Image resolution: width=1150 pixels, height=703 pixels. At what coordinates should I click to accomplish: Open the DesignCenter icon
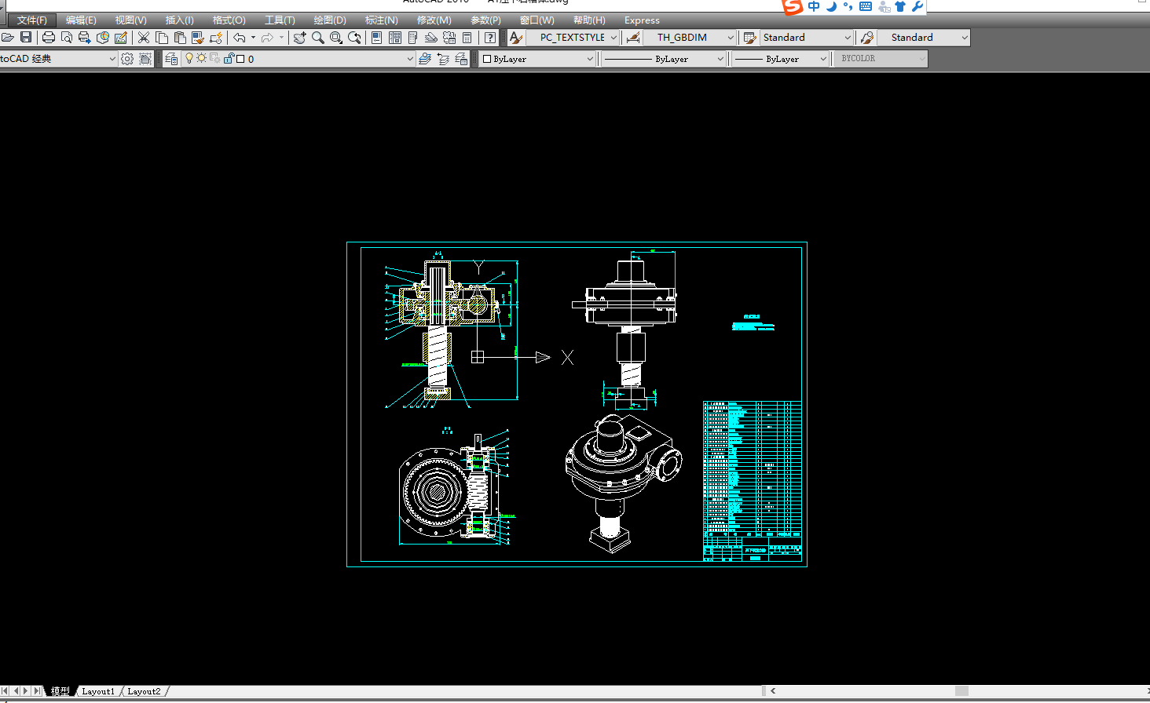click(395, 38)
